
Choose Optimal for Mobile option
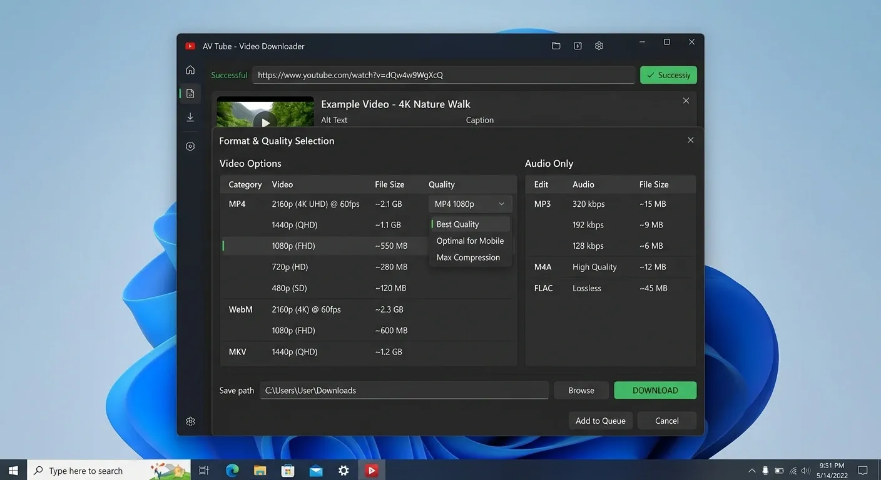[470, 241]
